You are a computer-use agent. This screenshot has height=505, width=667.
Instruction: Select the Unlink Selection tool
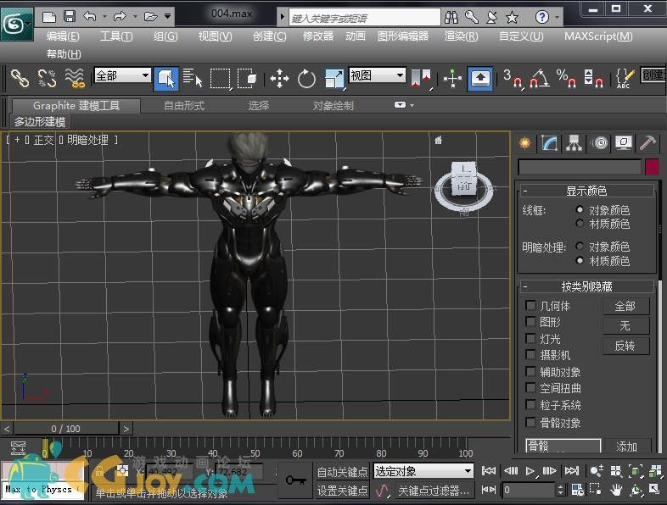[x=47, y=78]
